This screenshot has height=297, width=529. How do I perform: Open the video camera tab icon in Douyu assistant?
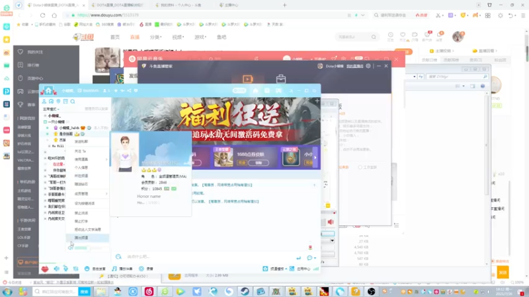(x=247, y=79)
